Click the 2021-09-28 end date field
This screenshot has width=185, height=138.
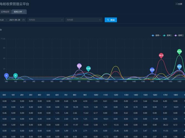(x=15, y=20)
